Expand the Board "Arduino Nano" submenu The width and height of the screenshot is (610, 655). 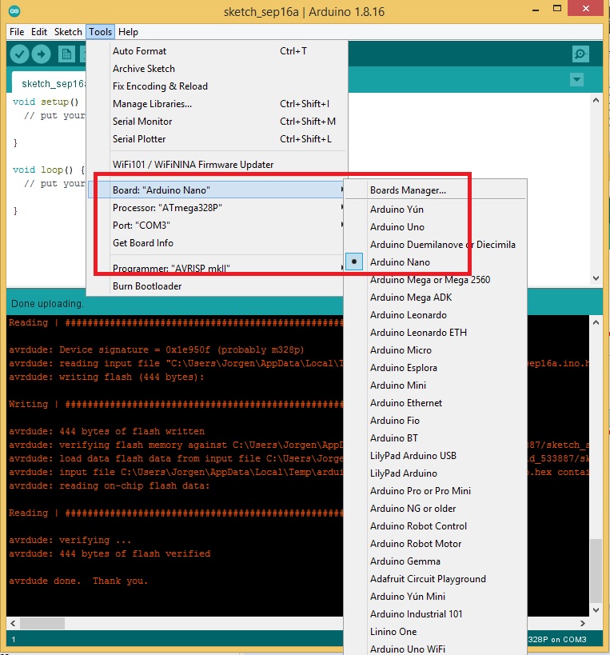[x=217, y=190]
